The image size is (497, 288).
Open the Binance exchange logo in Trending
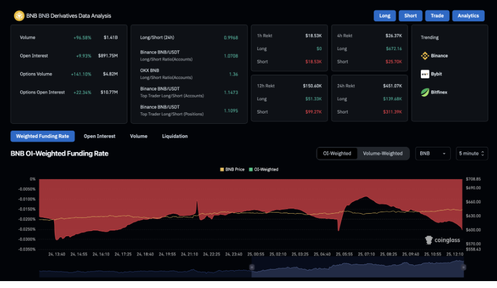425,56
